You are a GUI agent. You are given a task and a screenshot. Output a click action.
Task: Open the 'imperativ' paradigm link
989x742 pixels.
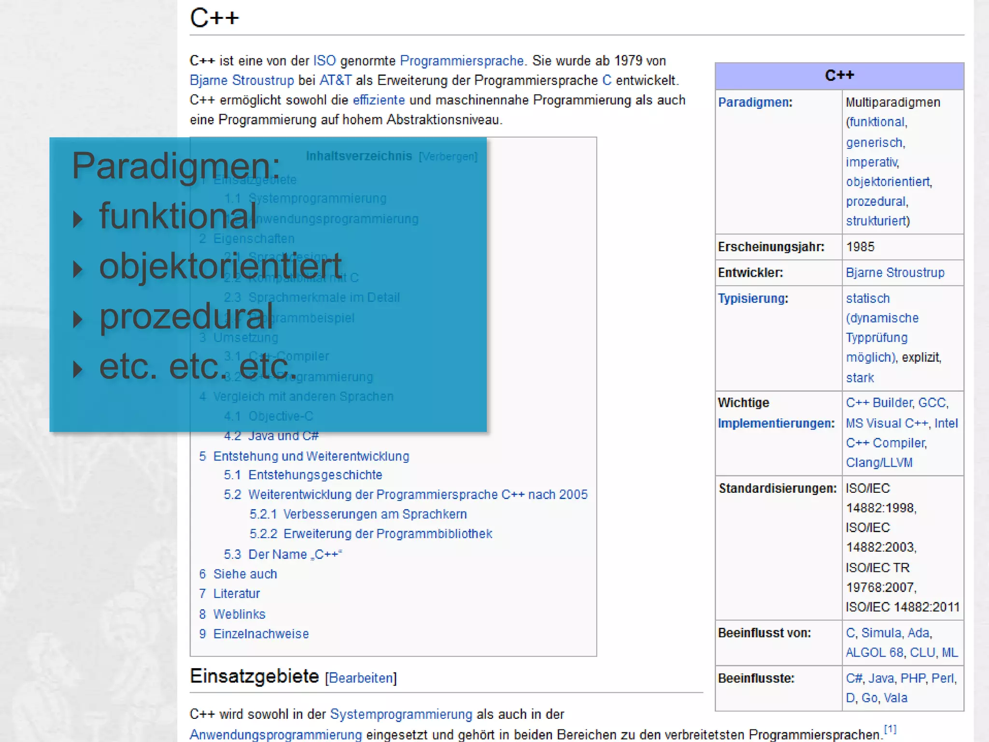coord(871,162)
